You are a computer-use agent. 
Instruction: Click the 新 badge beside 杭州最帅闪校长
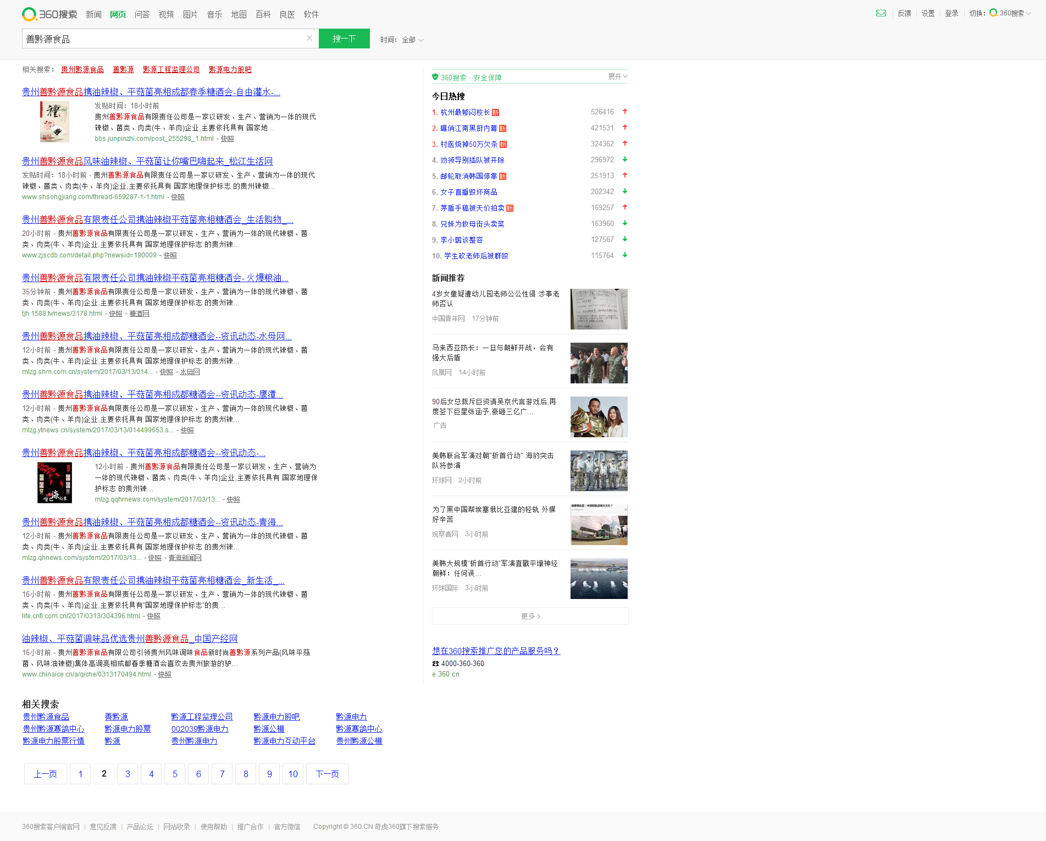496,112
